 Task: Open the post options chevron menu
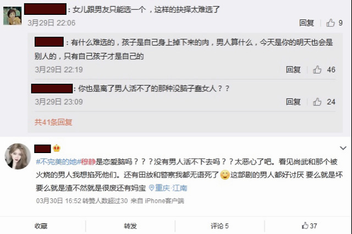[x=343, y=148]
